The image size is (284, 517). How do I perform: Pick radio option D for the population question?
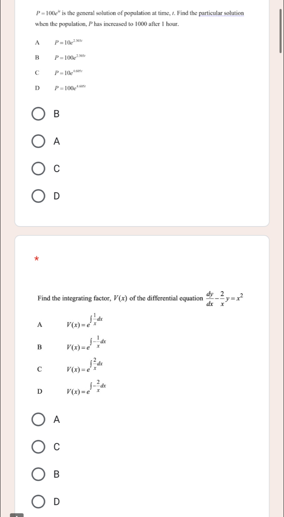pyautogui.click(x=39, y=197)
